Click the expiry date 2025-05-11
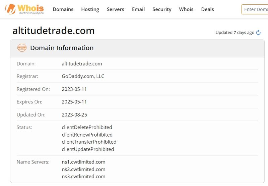The image size is (268, 186). [74, 102]
